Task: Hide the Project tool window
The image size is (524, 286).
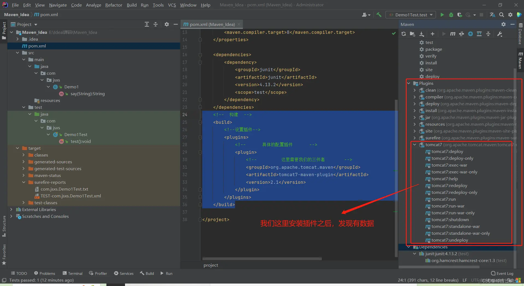Action: (175, 24)
